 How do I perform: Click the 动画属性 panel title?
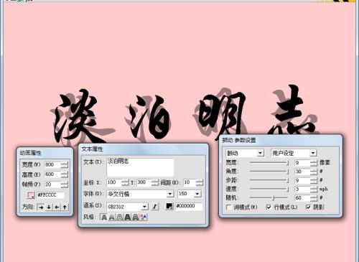[31, 153]
